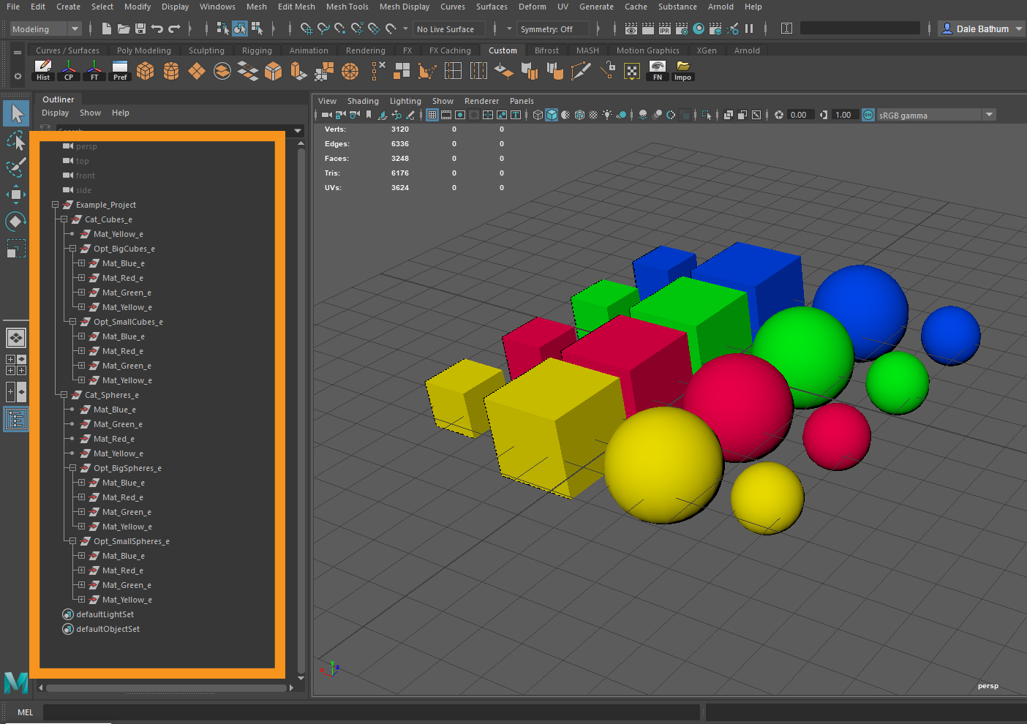Undo the last action via toolbar arrow
Viewport: 1027px width, 724px height.
[x=157, y=29]
